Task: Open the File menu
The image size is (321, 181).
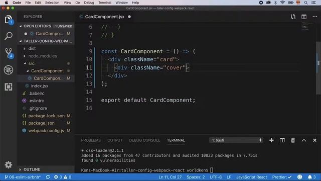Action: pos(28,3)
